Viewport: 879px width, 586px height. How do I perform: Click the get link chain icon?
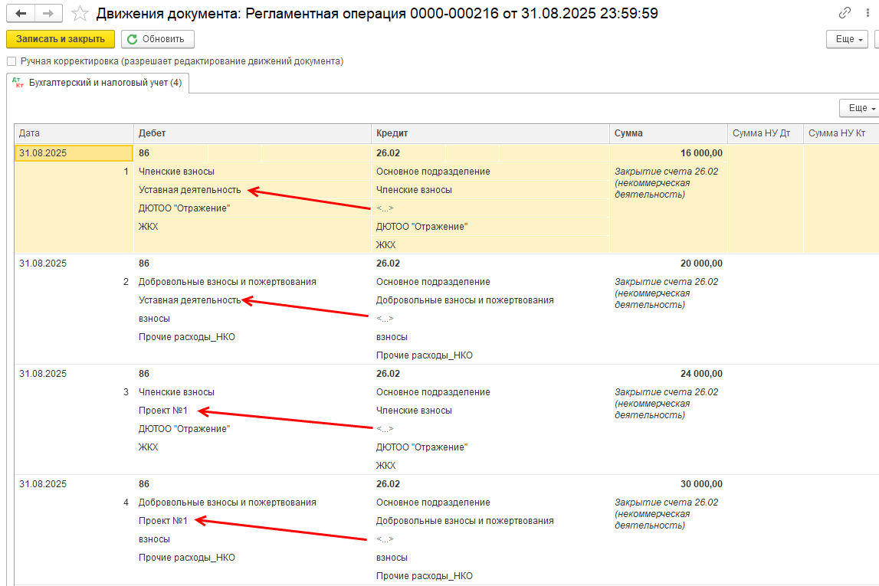(845, 13)
